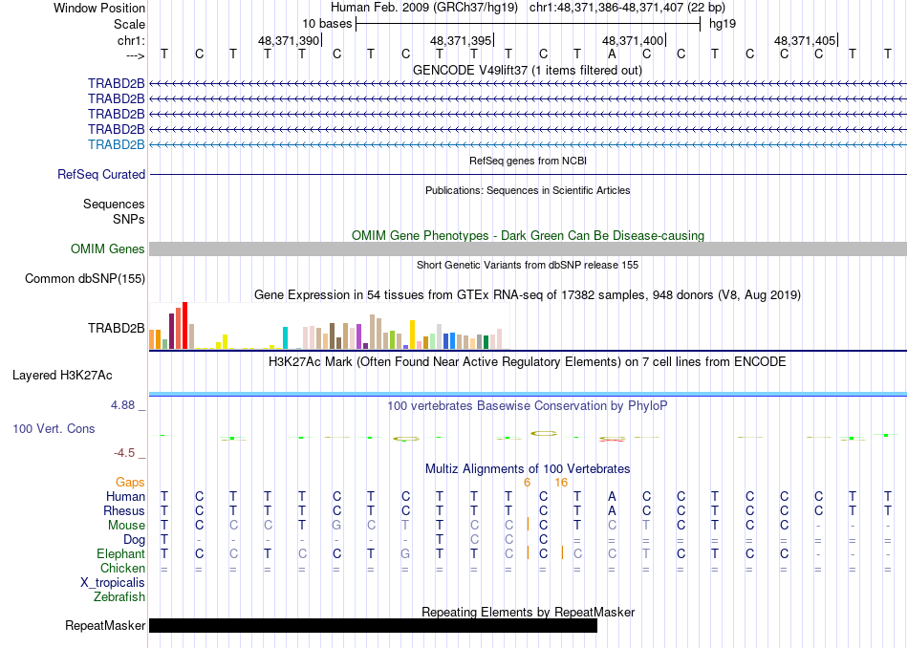The width and height of the screenshot is (908, 648).
Task: Click Short Genetic Variants from dbSNP title
Action: 528,265
